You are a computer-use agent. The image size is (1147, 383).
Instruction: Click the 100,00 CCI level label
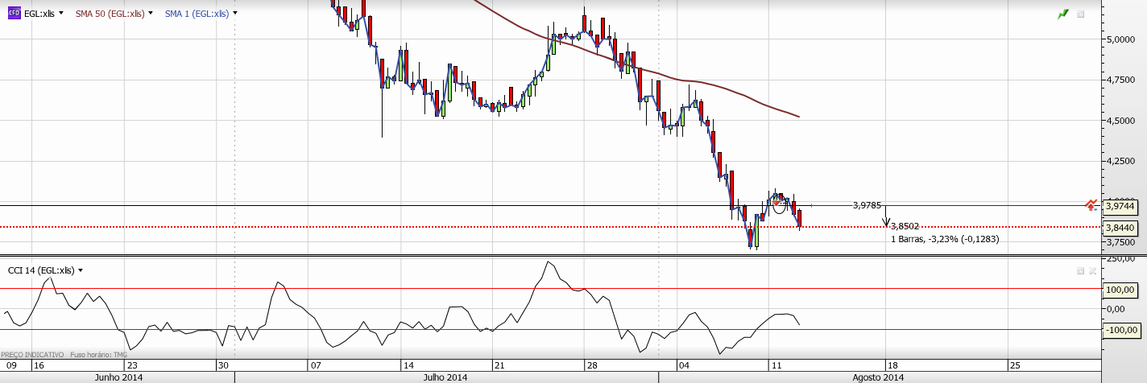(x=1120, y=289)
